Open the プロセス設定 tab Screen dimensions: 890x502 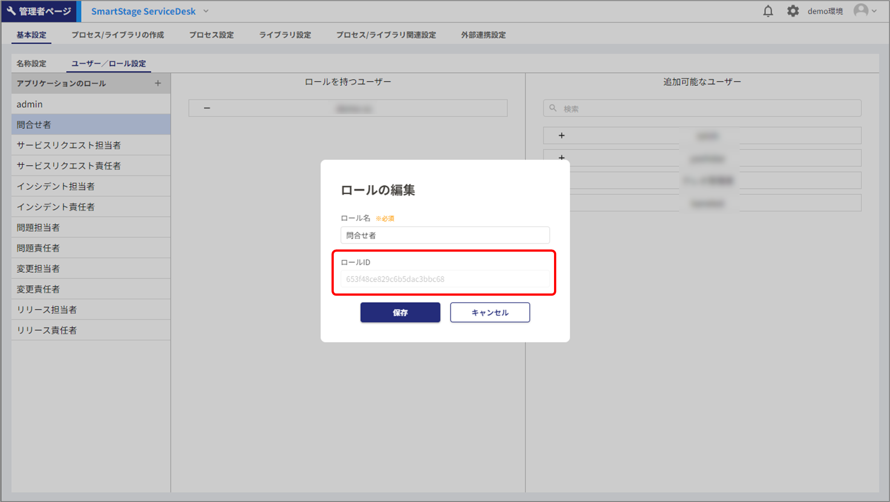211,35
